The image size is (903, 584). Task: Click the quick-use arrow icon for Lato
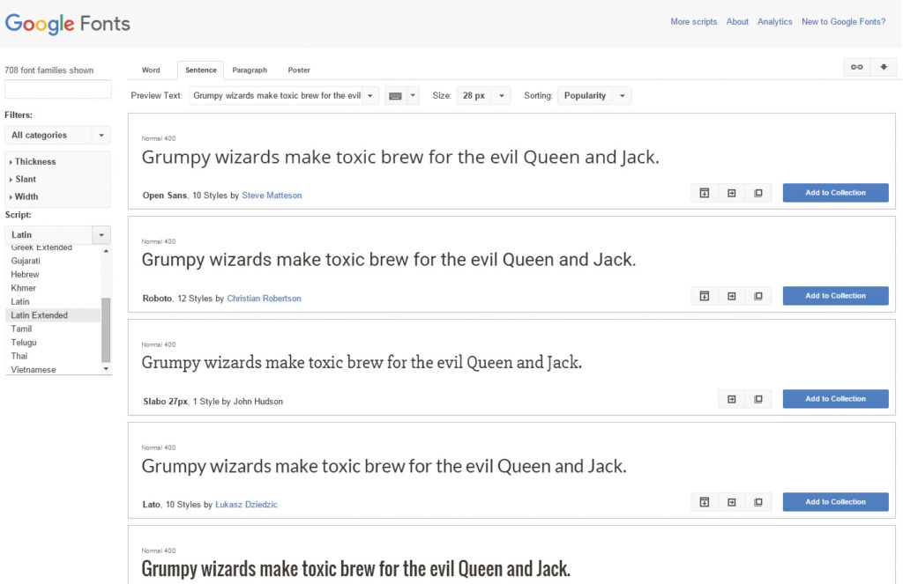pos(731,502)
